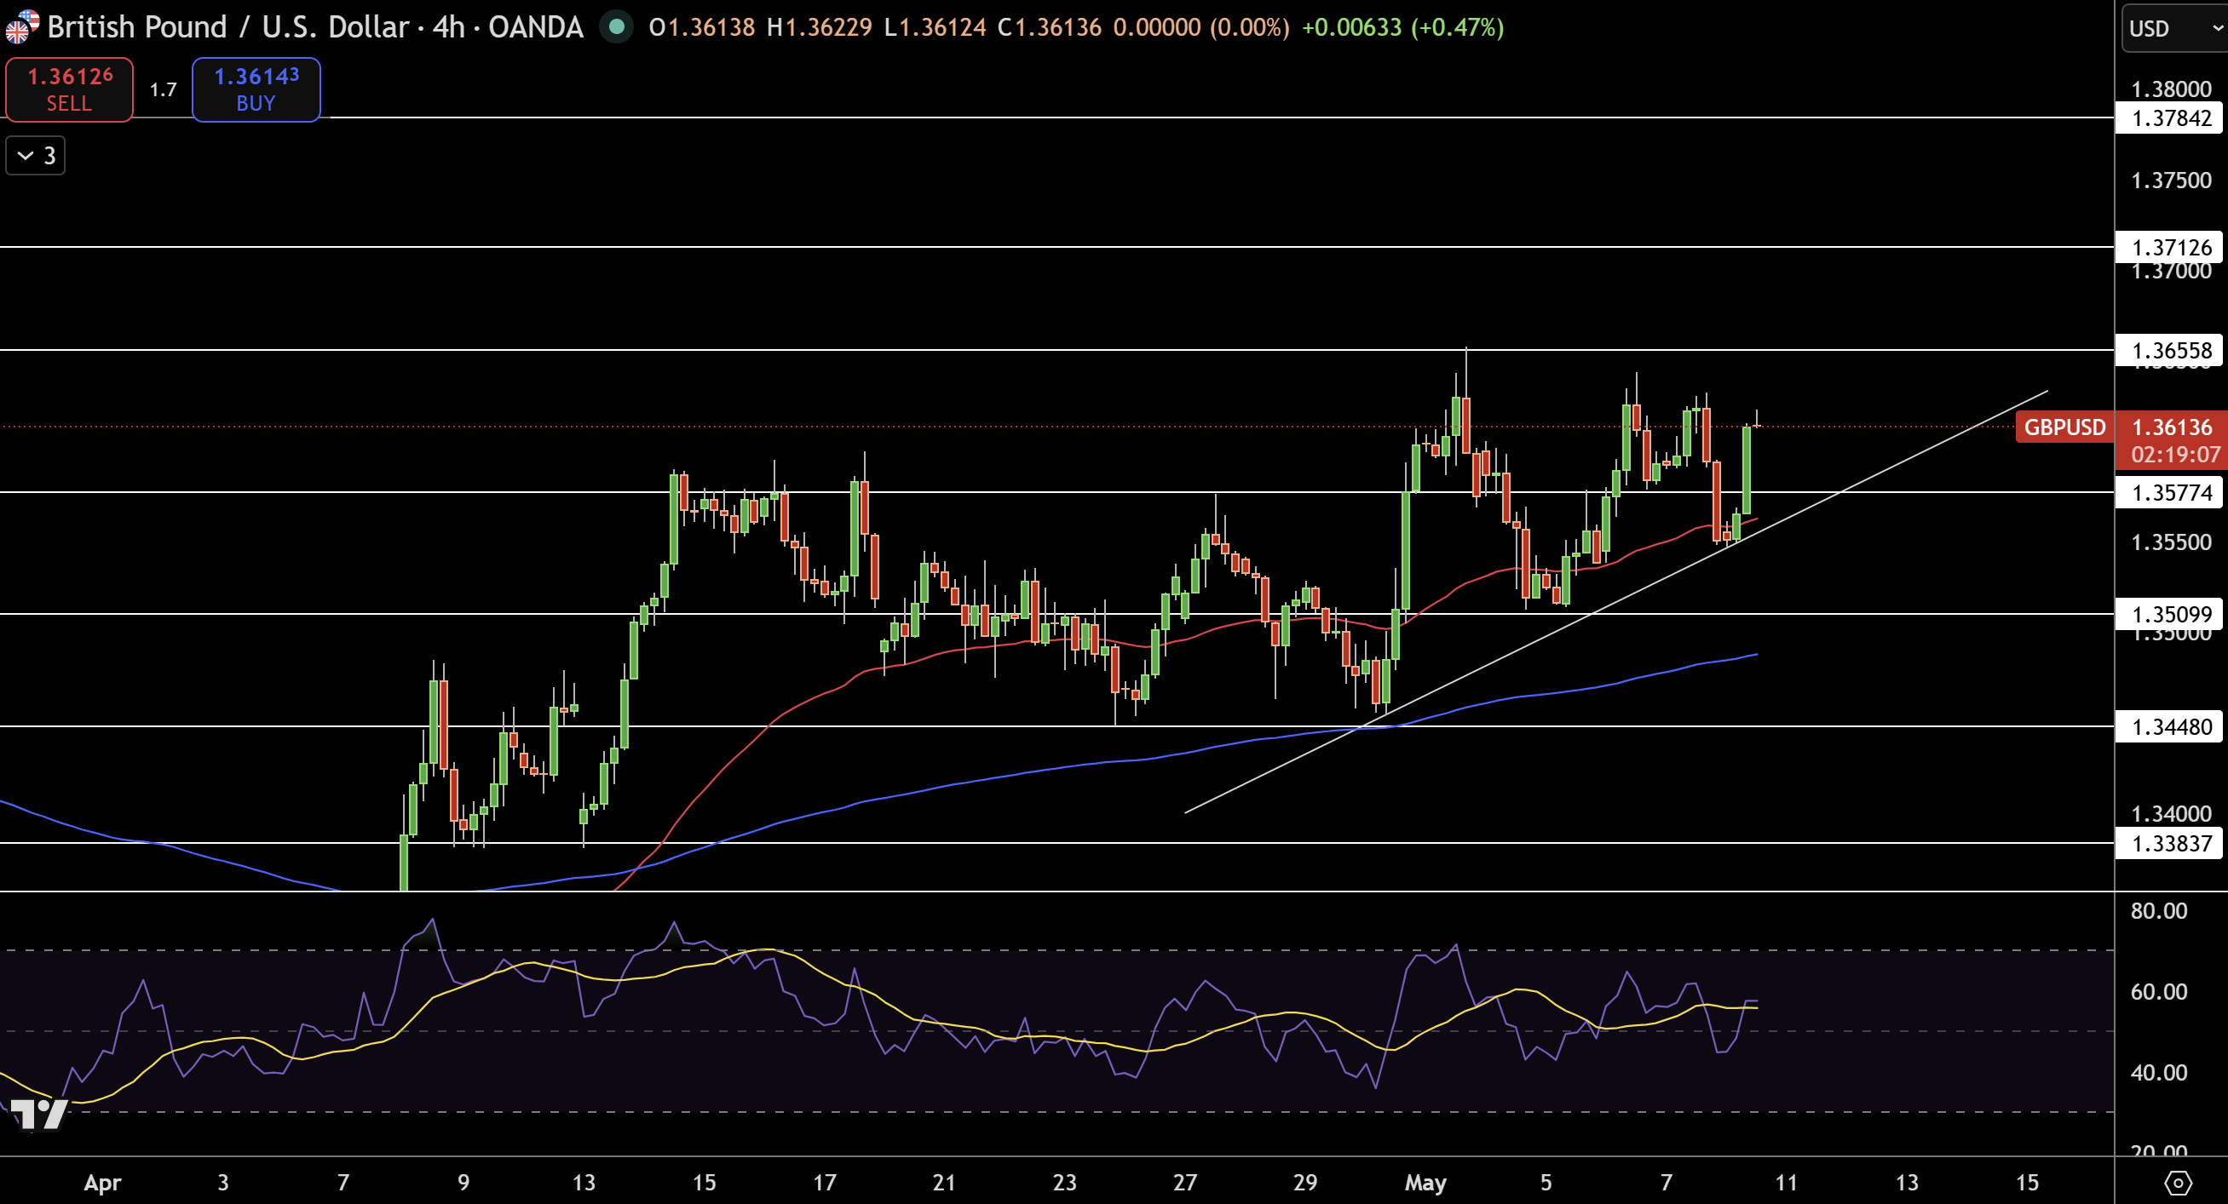This screenshot has height=1204, width=2228.
Task: Click the 1.34000 price scale label
Action: click(x=2171, y=813)
